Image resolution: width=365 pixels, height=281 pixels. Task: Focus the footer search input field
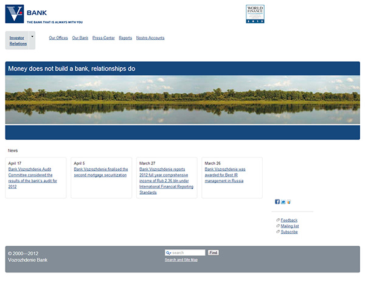click(185, 252)
